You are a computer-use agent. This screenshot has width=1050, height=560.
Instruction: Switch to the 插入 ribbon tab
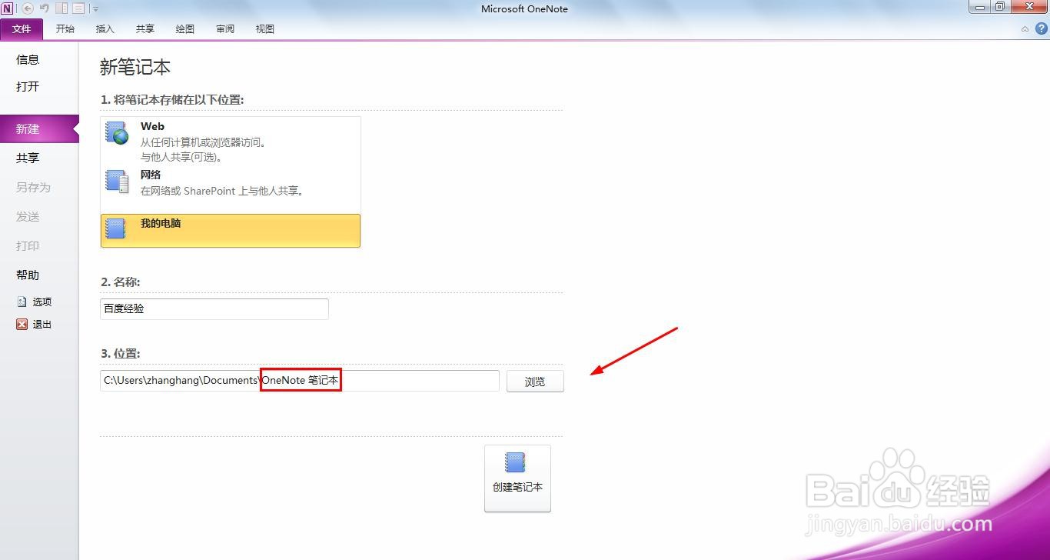pyautogui.click(x=105, y=29)
